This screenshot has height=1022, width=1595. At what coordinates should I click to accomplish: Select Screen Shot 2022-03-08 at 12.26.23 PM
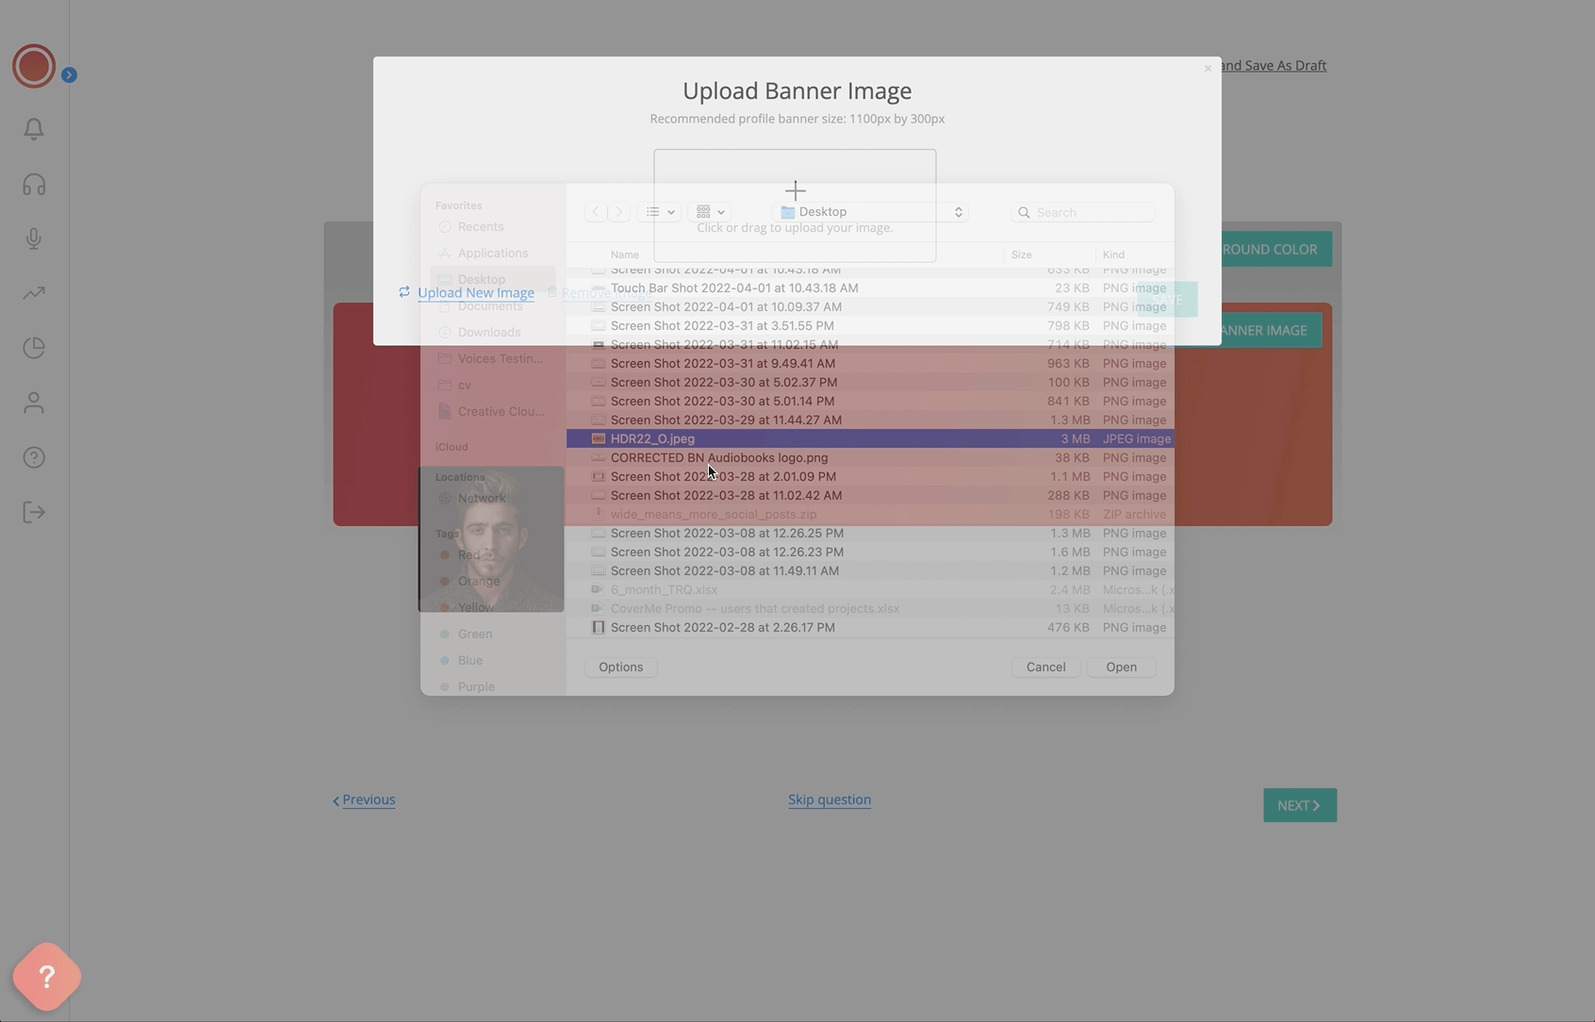pos(870,552)
